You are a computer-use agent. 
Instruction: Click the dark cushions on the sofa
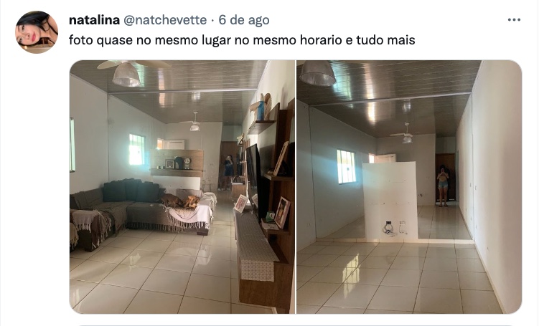(131, 190)
